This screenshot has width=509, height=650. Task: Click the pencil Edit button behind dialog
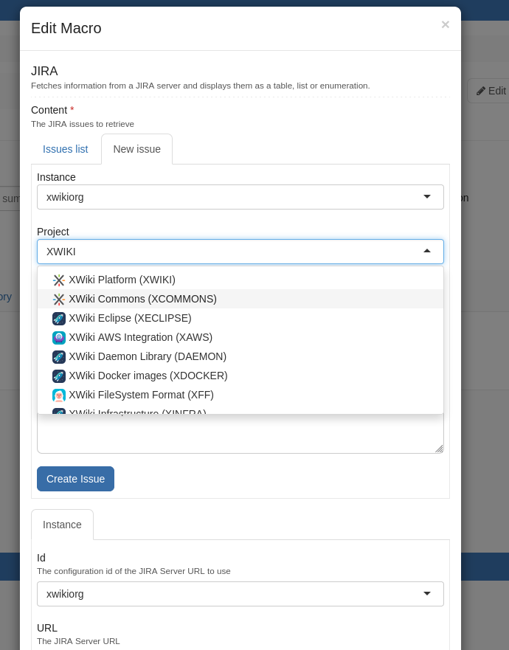point(491,91)
